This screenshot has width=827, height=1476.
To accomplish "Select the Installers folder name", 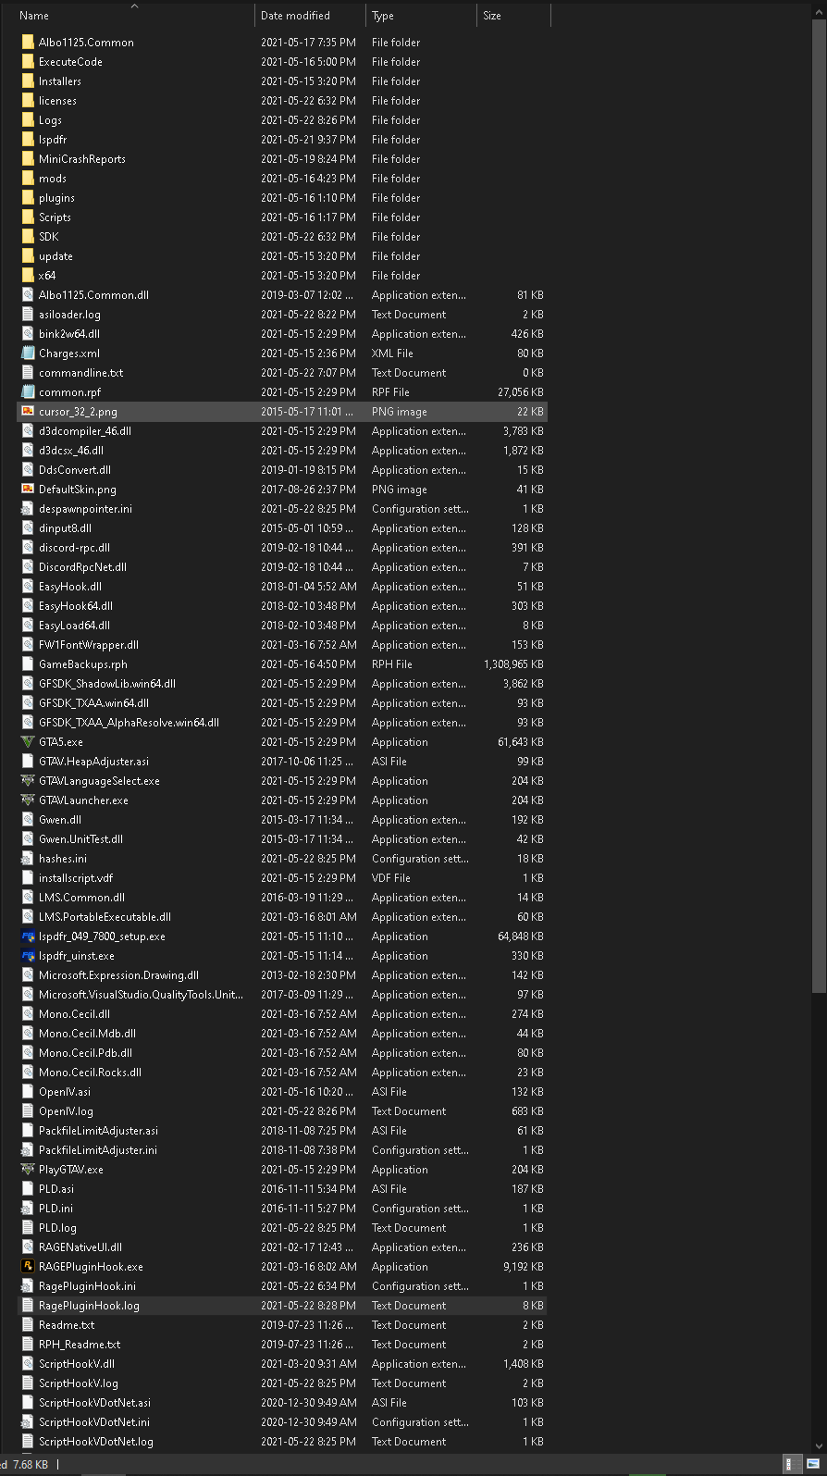I will (x=60, y=81).
